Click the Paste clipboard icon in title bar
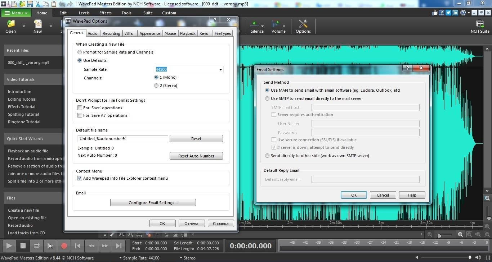492x262 pixels. click(x=53, y=4)
